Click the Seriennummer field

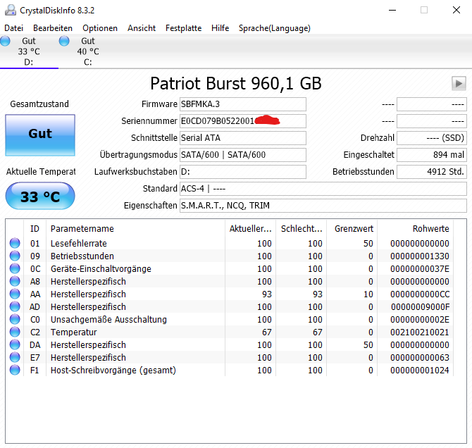pyautogui.click(x=243, y=121)
